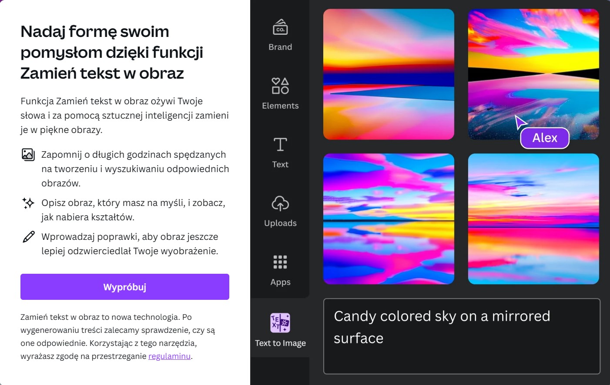Select the top-left sunset gradient thumbnail

[x=389, y=74]
